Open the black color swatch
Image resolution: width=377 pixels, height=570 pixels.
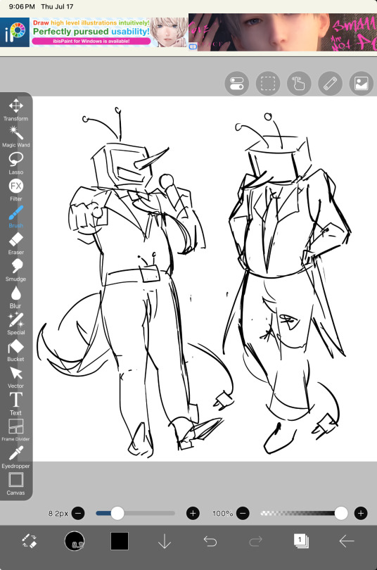click(x=120, y=541)
